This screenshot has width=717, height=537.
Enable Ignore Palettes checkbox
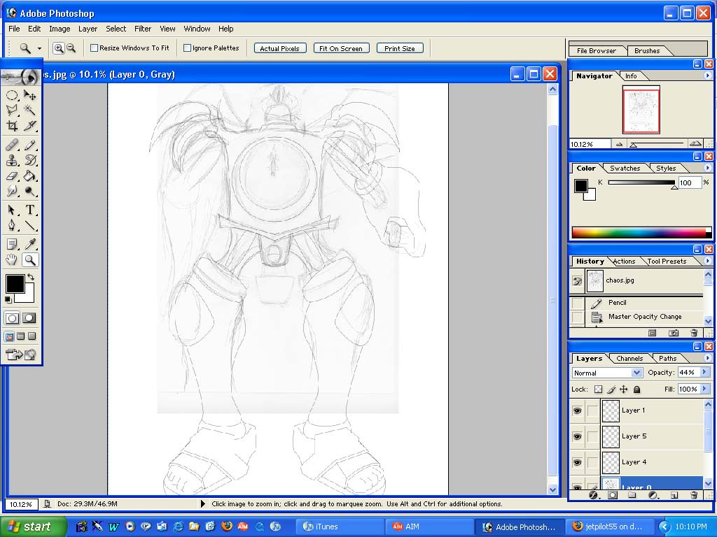point(187,48)
